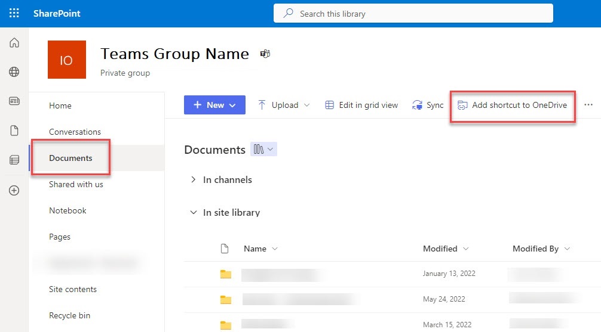
Task: Click the Private group label
Action: [x=125, y=73]
